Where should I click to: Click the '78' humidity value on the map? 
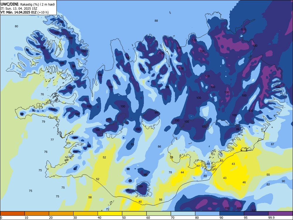(x=170, y=172)
